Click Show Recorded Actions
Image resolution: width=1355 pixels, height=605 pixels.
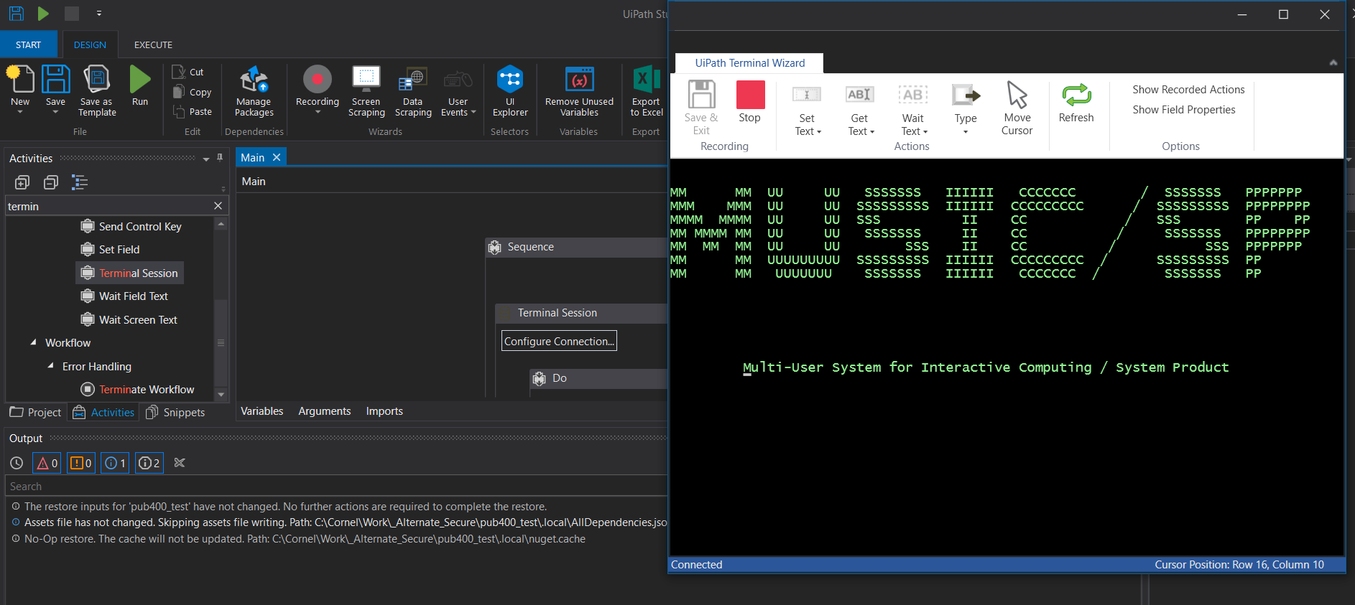(x=1188, y=90)
